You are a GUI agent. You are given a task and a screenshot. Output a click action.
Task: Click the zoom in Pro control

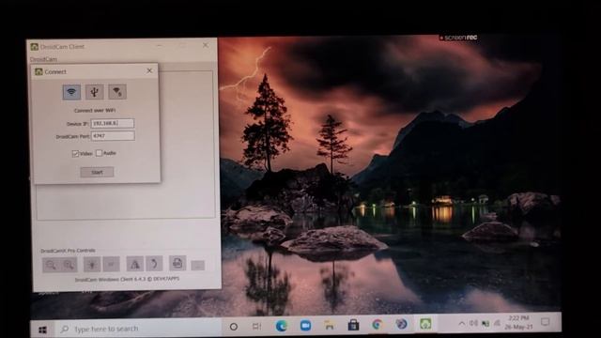click(x=69, y=265)
